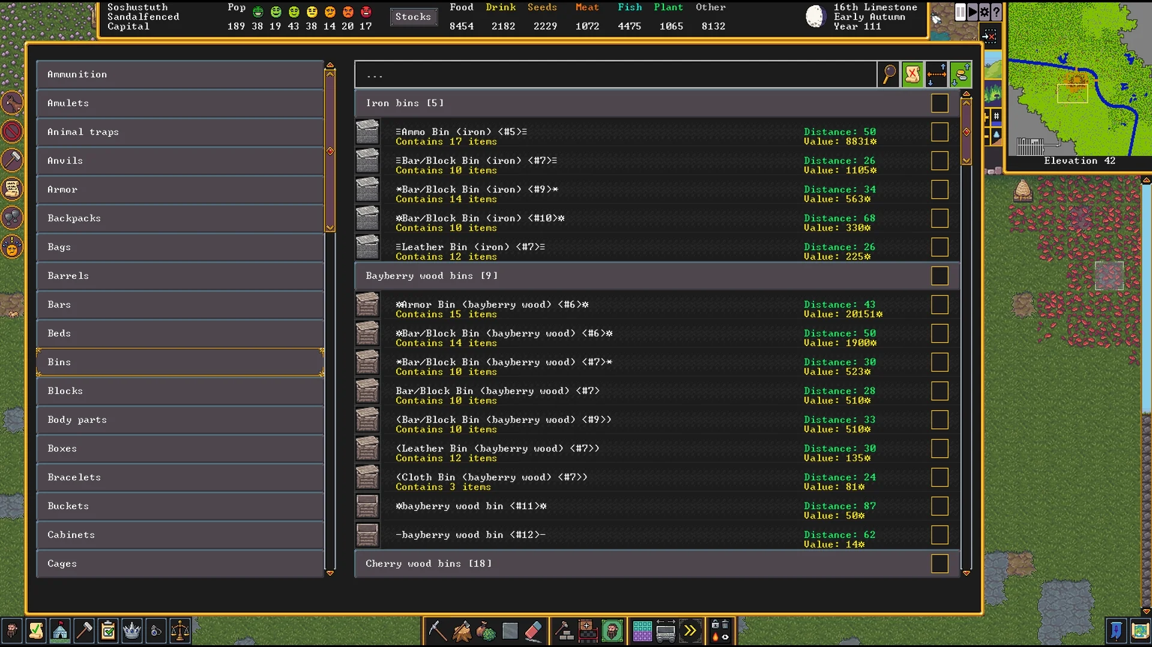Open the settings gear icon
1152x647 pixels.
985,12
